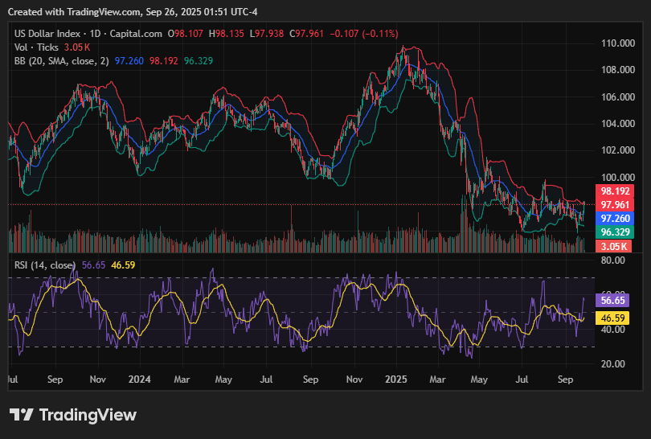Select the "RSI (14, close)" indicator label
This screenshot has width=651, height=439.
tap(45, 265)
